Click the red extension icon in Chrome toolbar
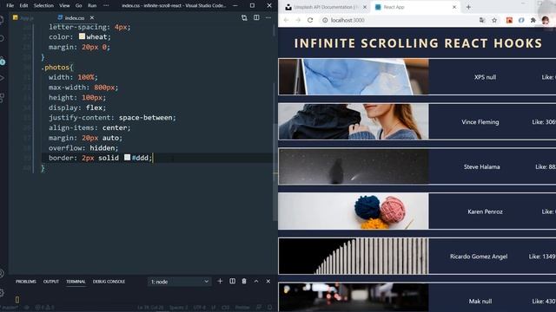This screenshot has width=556, height=312. click(509, 20)
